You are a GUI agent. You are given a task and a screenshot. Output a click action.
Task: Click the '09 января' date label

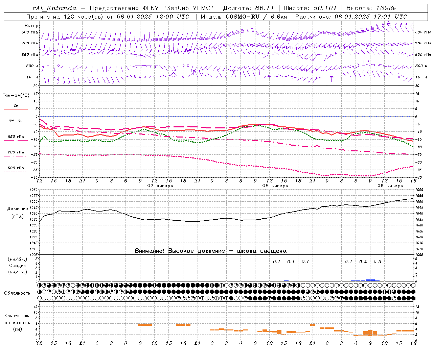pos(390,186)
